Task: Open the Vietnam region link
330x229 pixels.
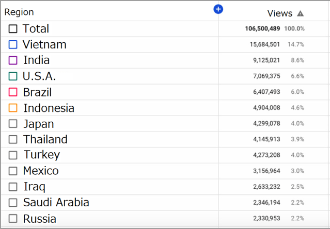Action: 44,45
